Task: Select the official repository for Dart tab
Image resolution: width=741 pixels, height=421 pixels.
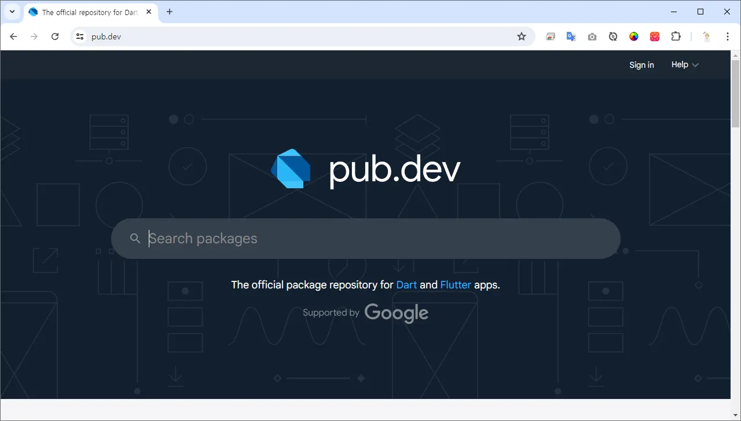Action: (91, 12)
